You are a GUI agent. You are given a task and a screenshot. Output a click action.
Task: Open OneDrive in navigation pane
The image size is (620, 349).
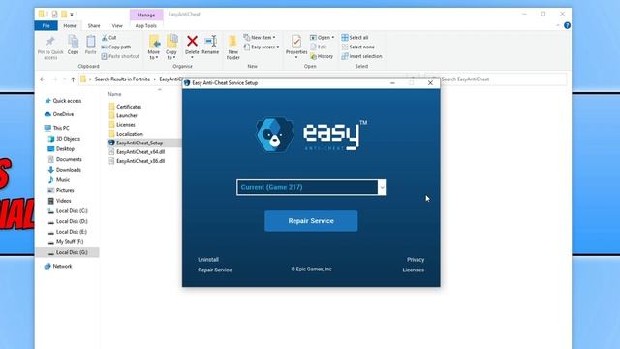point(59,114)
